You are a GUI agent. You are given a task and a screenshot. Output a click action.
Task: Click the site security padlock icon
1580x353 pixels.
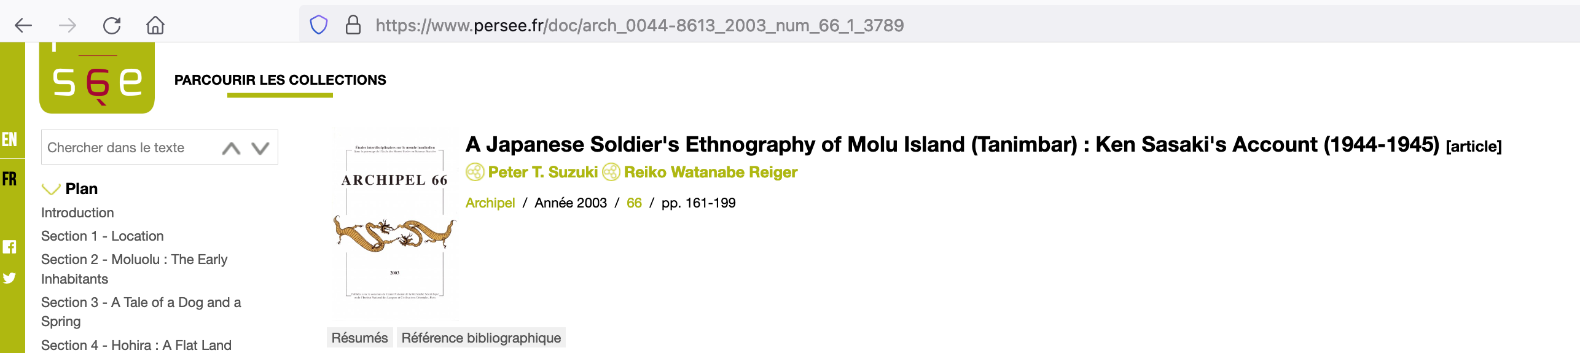pos(353,25)
